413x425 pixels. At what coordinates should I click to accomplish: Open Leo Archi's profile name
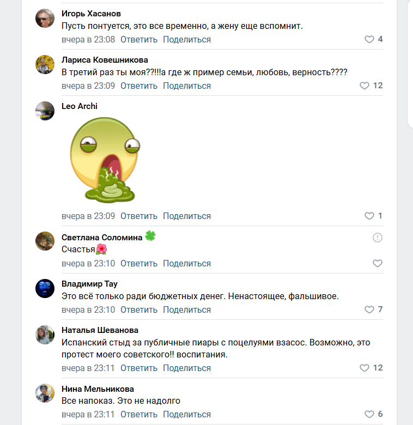click(80, 106)
